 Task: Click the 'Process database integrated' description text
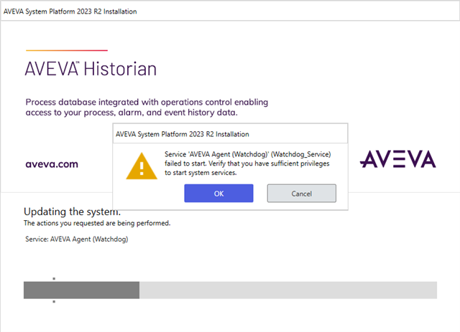click(147, 107)
